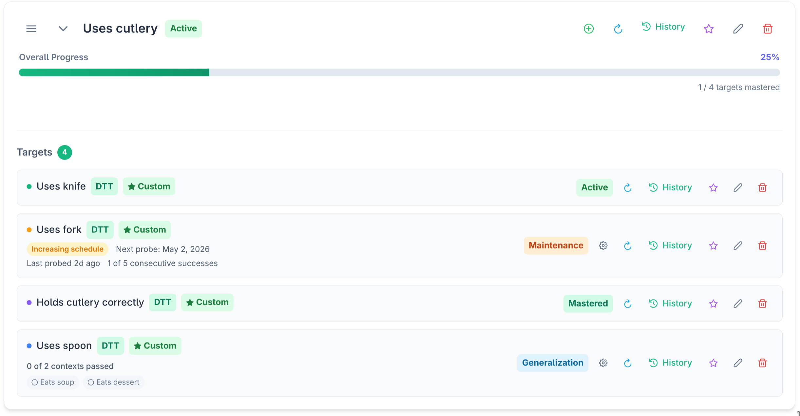Delete the Uses spoon target

click(x=762, y=363)
